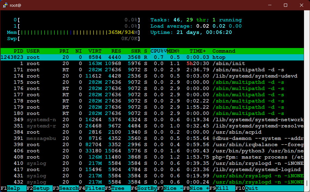
Task: Click the CPU 0 usage meter
Action: coord(77,20)
